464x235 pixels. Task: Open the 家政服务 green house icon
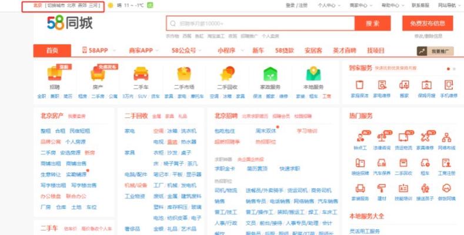[x=270, y=73]
